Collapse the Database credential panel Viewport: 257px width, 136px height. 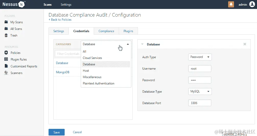143,44
